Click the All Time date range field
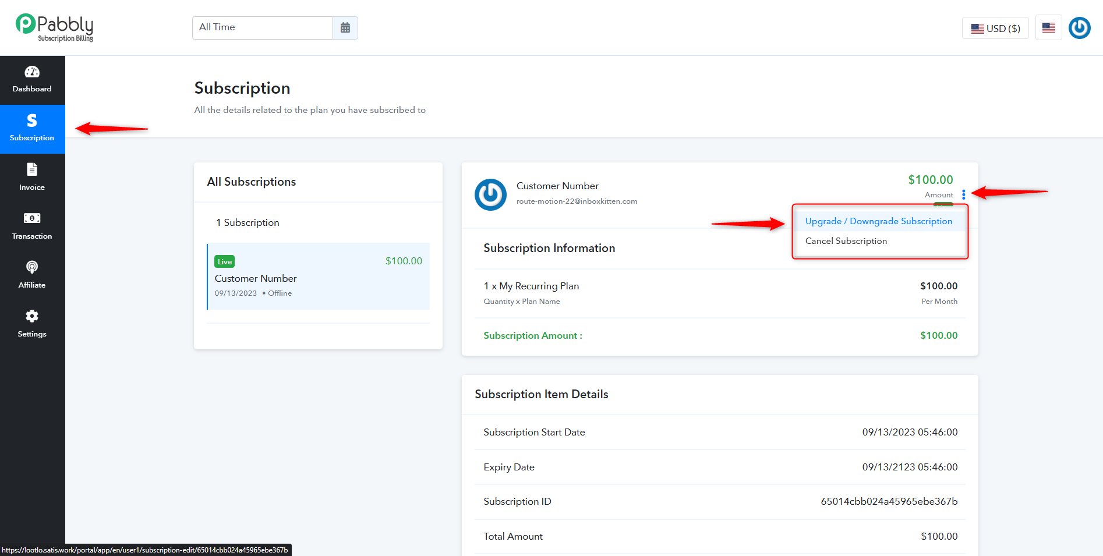This screenshot has width=1103, height=556. point(263,28)
